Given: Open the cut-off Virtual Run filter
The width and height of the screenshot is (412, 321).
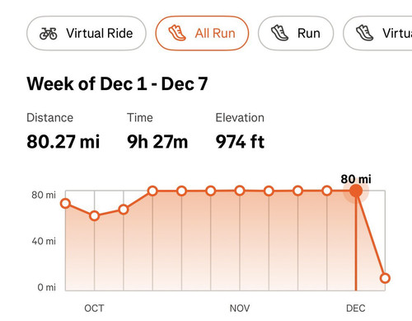Looking at the screenshot, I should click(377, 33).
